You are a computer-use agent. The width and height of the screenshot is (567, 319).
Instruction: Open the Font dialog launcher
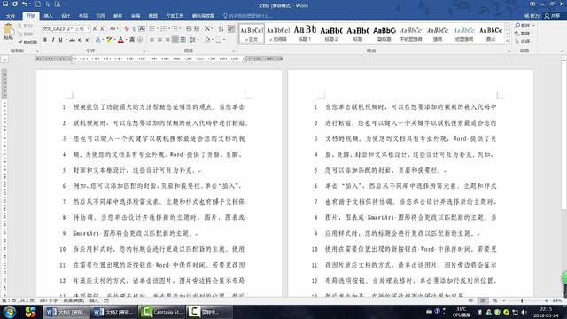click(144, 51)
